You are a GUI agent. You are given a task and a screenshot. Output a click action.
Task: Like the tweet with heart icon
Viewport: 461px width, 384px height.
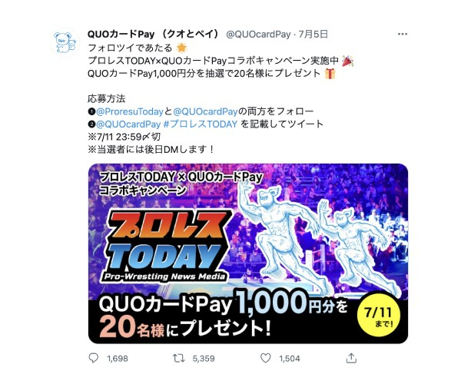coord(266,358)
